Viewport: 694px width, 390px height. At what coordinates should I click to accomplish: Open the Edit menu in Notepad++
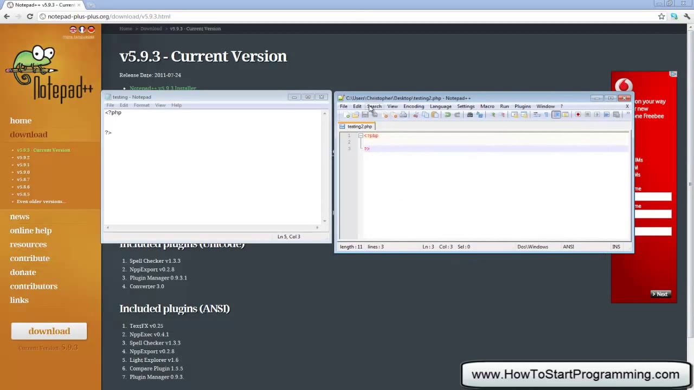357,106
